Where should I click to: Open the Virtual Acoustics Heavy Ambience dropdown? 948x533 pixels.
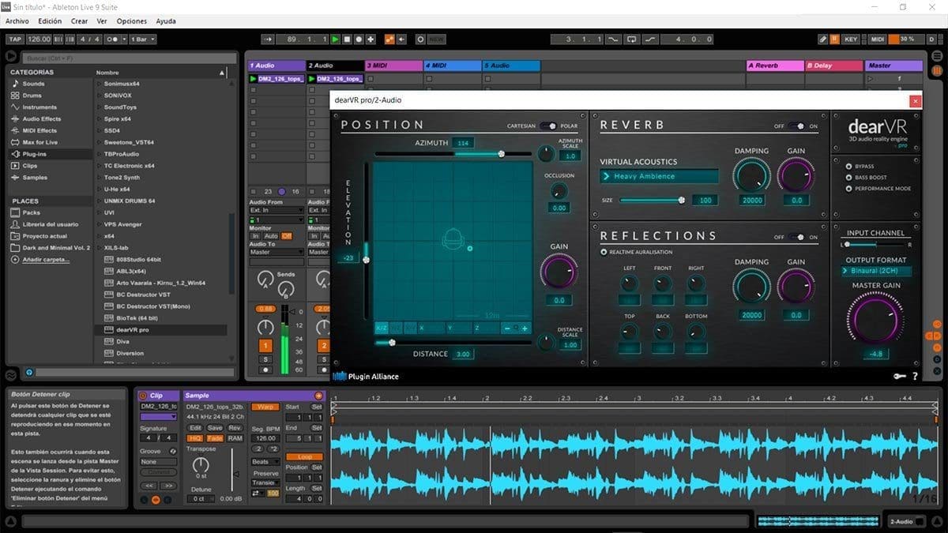click(x=659, y=176)
